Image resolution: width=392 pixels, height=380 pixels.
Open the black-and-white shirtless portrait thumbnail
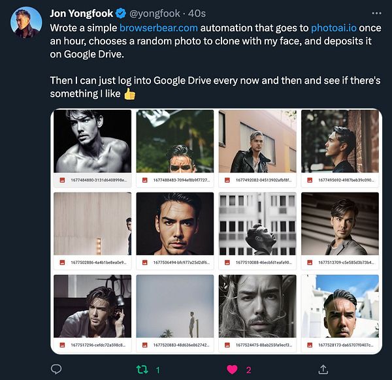coord(92,140)
